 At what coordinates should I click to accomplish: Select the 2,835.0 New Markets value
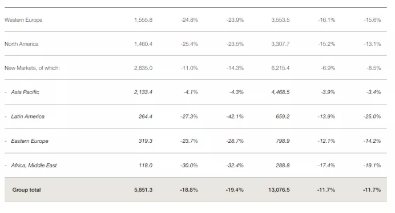[x=143, y=68]
